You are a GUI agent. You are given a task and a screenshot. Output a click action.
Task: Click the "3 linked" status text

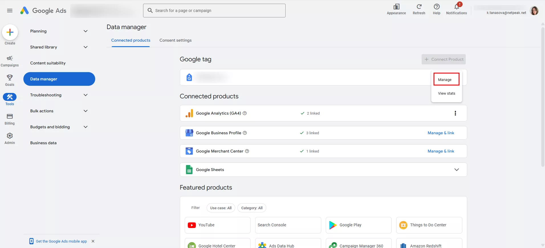(x=312, y=133)
